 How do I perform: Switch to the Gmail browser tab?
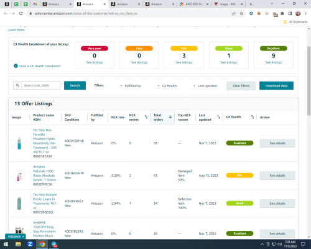click(35, 4)
